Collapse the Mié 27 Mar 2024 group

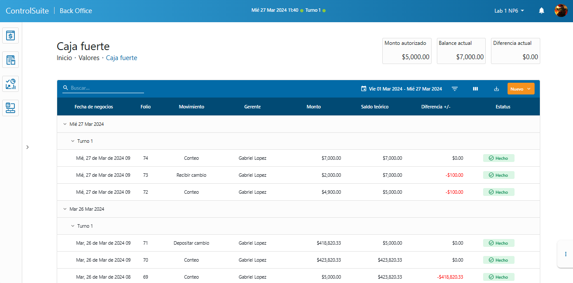click(65, 124)
